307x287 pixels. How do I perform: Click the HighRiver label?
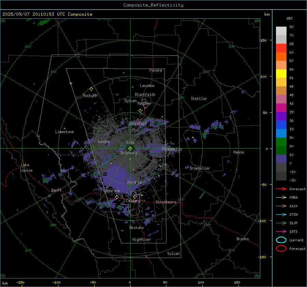pyautogui.click(x=141, y=240)
